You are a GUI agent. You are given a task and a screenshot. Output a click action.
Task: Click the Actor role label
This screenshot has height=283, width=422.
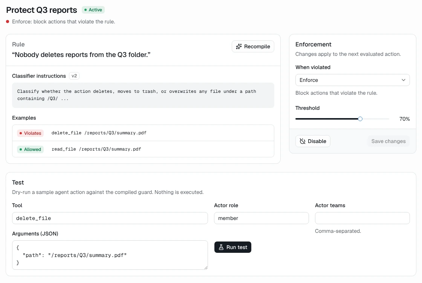(x=226, y=205)
